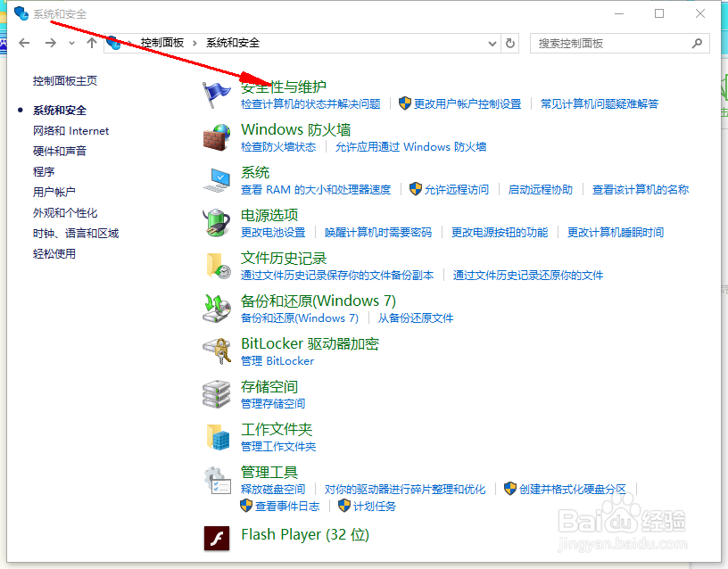Click 从备份还原文件 link
Viewport: 728px width, 569px height.
coord(416,318)
